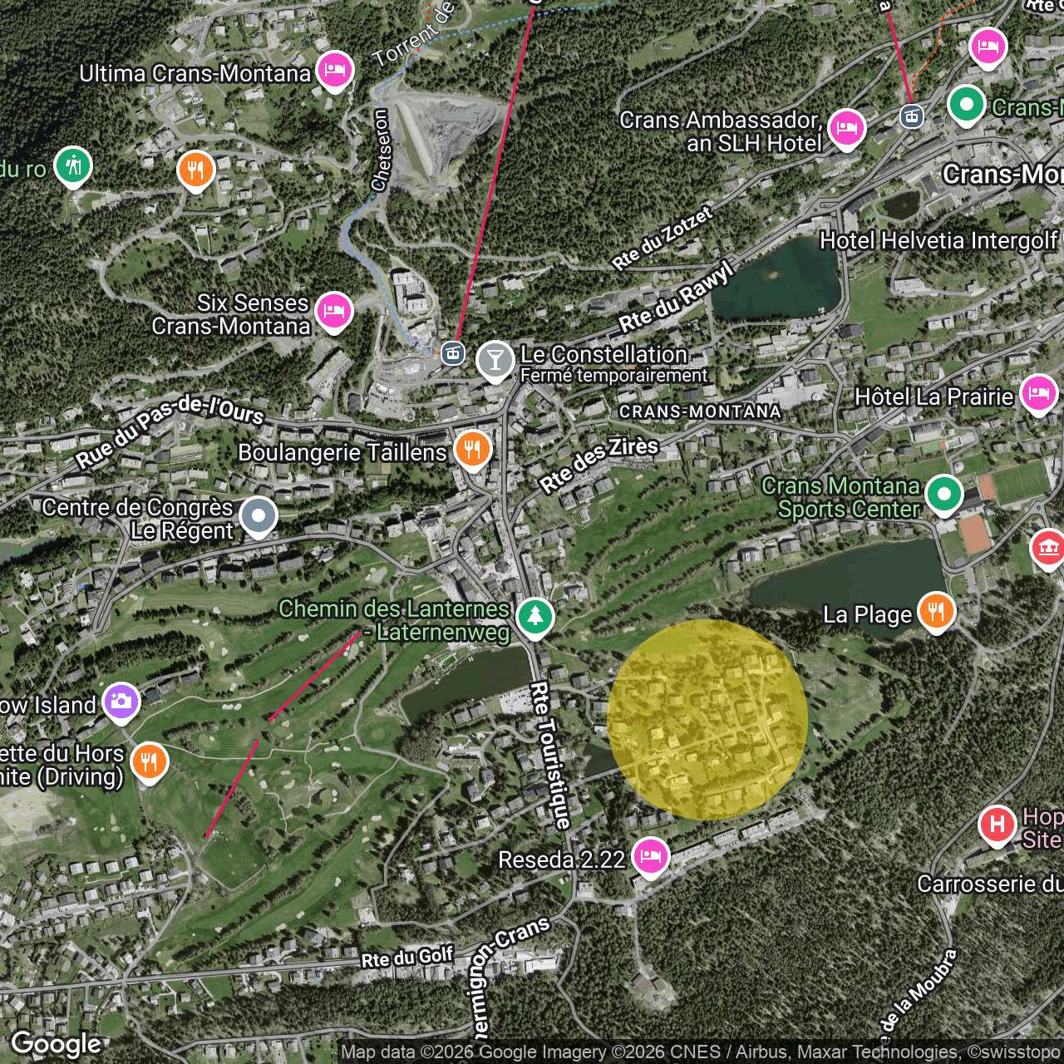Click the Ultima Crans-Montana hotel pin

tap(334, 71)
